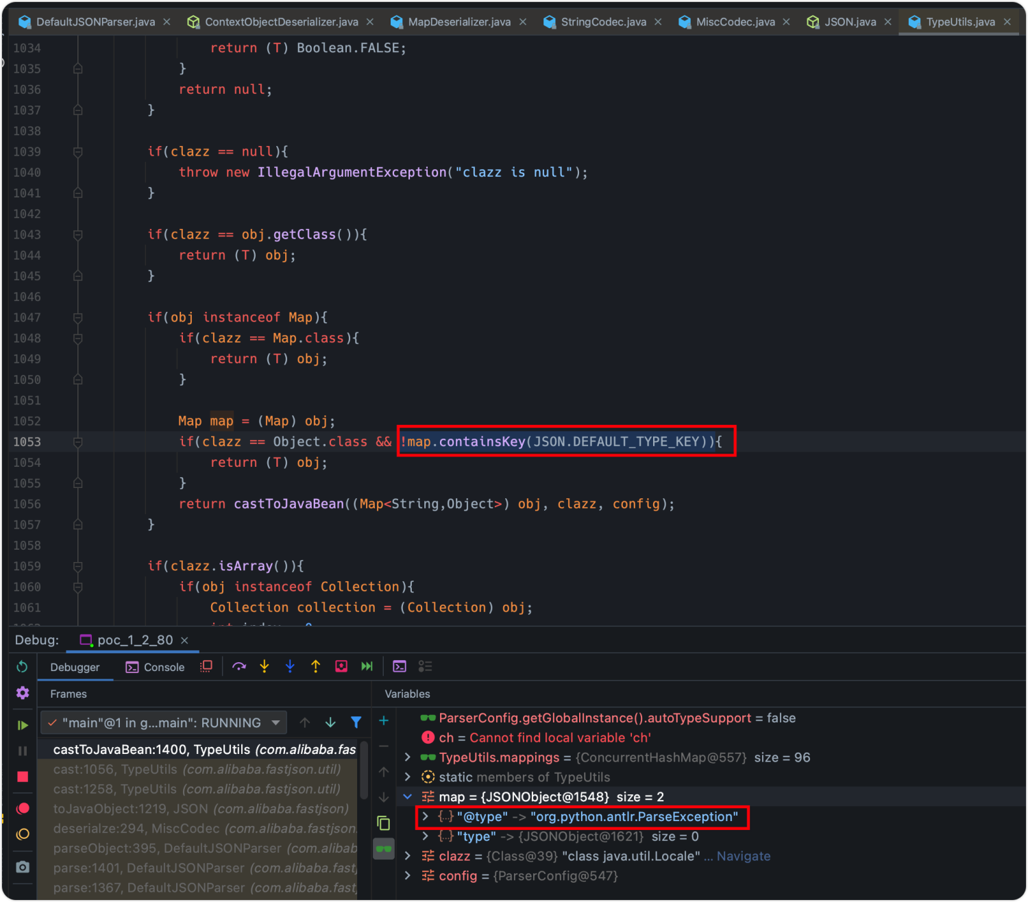Toggle frames filter funnel icon
1028x902 pixels.
pyautogui.click(x=356, y=722)
